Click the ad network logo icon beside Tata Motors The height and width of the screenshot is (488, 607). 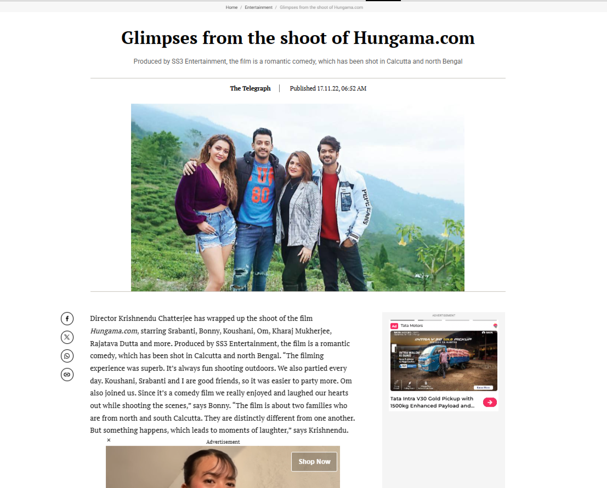tap(495, 326)
